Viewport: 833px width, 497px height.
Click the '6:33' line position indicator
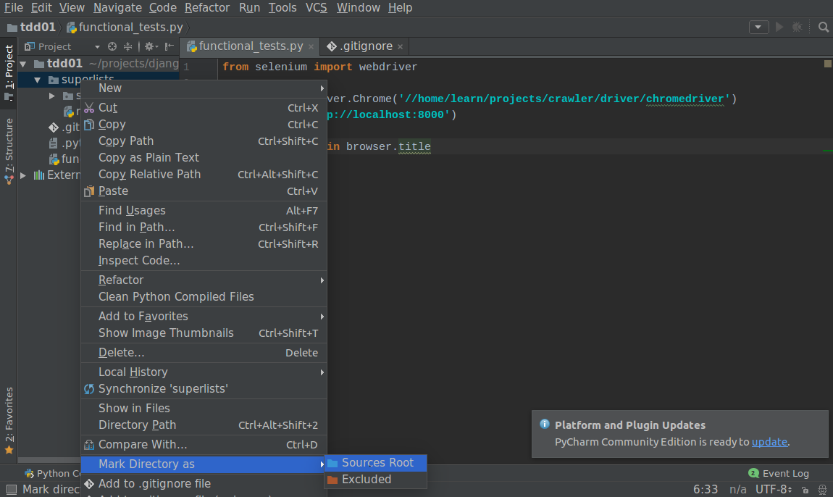706,489
